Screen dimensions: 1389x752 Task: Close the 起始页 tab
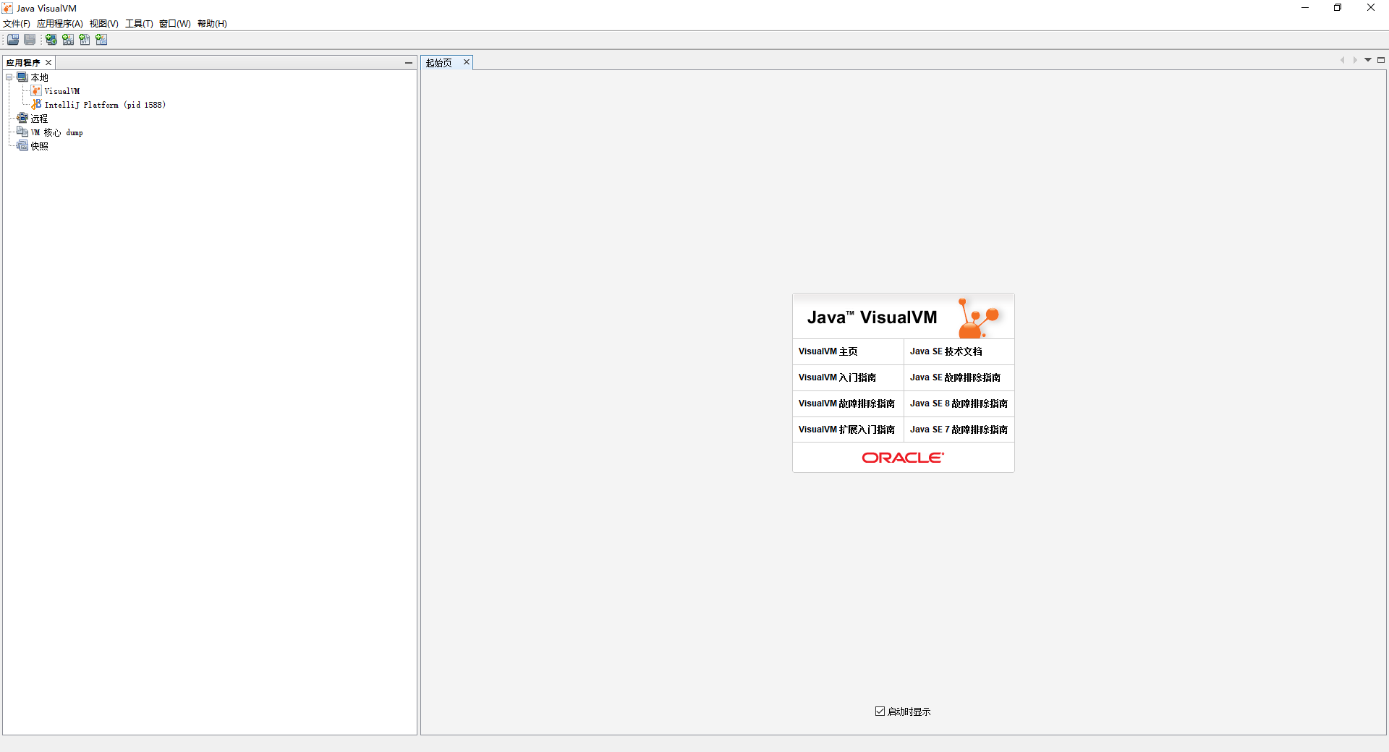467,62
